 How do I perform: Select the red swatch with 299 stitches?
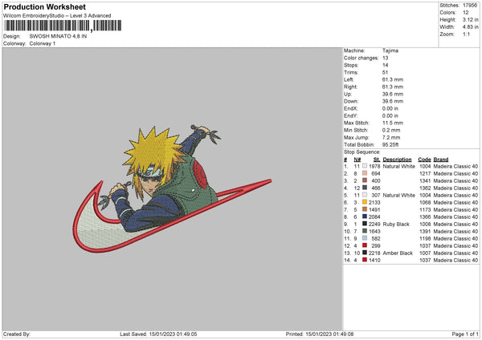click(x=365, y=245)
